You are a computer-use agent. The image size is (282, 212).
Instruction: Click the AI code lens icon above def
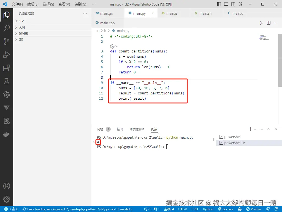click(x=112, y=46)
